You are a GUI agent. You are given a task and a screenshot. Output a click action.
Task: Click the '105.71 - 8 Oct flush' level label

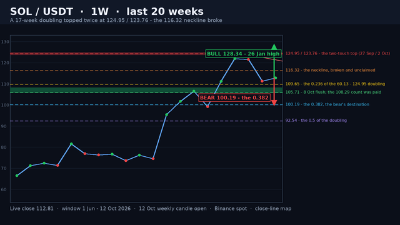[x=333, y=92]
